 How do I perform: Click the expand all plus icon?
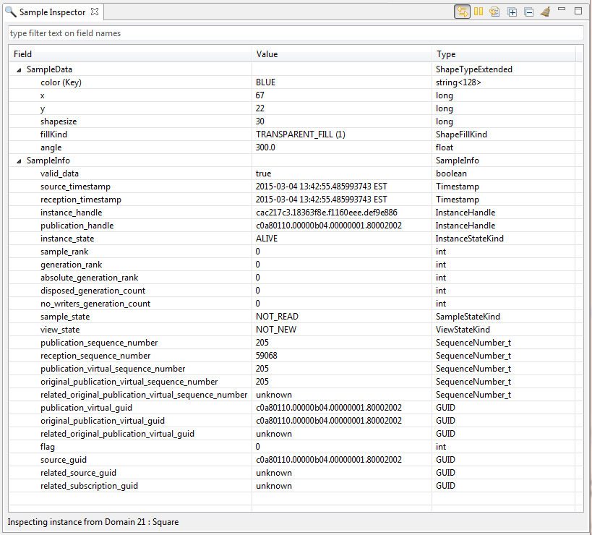tap(512, 12)
